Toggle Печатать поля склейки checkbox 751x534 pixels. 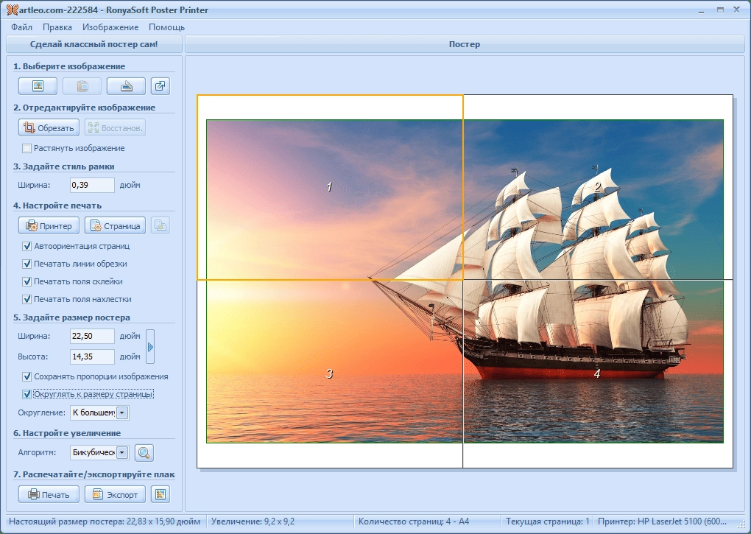coord(27,281)
